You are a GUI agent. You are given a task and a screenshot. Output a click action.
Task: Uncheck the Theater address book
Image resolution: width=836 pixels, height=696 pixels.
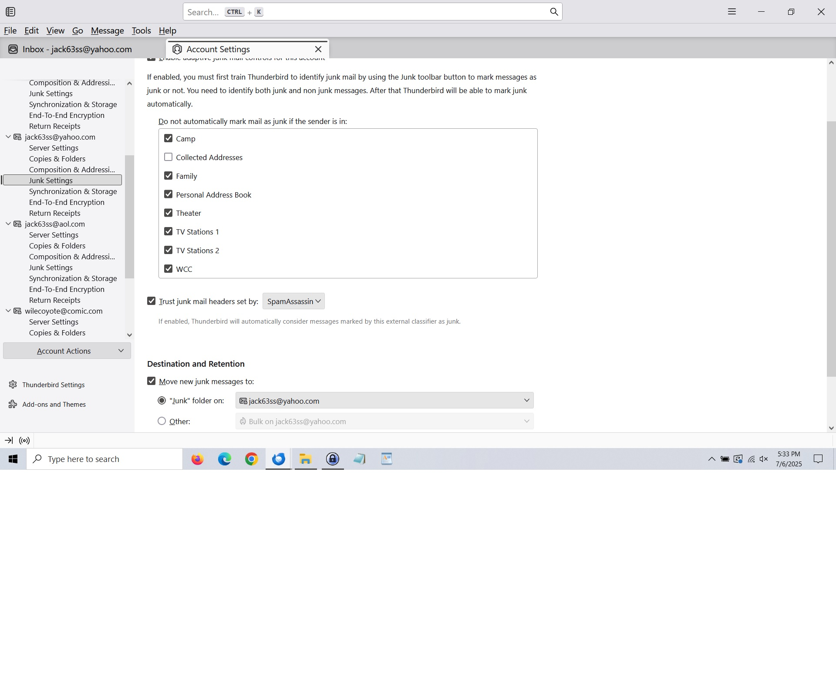click(x=169, y=213)
